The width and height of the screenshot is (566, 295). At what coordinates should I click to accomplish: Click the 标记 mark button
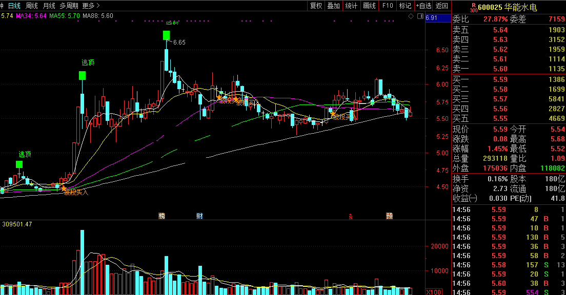pos(405,6)
